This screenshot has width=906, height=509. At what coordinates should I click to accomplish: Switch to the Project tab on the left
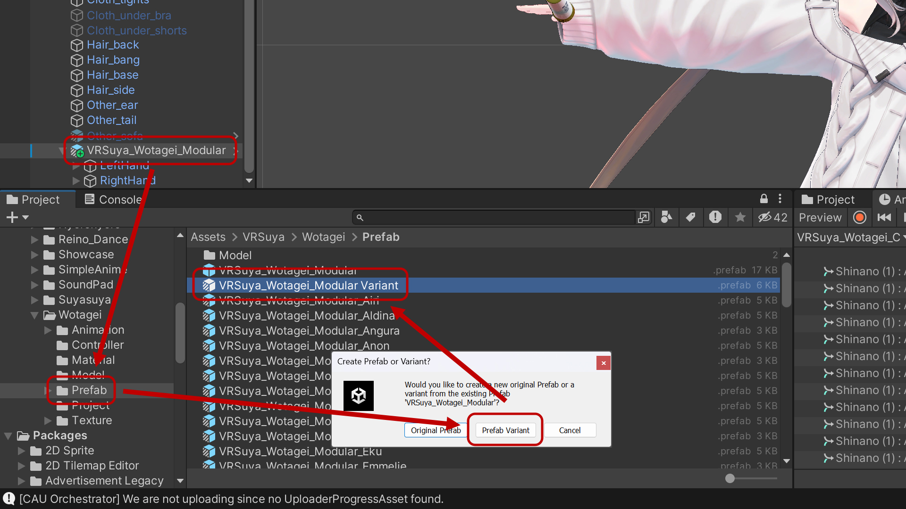click(34, 199)
